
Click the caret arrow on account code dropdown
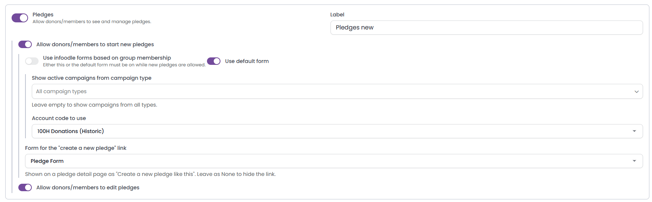[x=634, y=131]
